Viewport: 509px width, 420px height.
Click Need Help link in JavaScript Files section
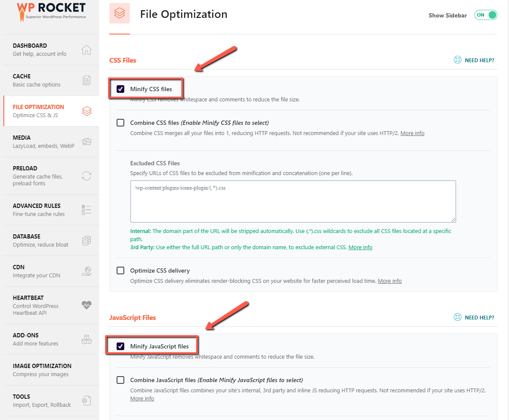[x=479, y=317]
